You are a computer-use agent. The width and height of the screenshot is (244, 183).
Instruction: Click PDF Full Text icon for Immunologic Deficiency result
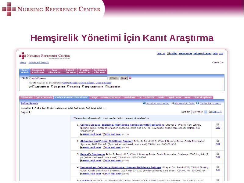point(104,174)
